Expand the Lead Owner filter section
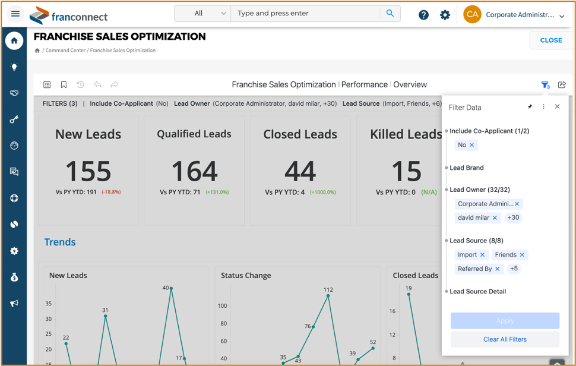The width and height of the screenshot is (576, 366). (x=480, y=190)
